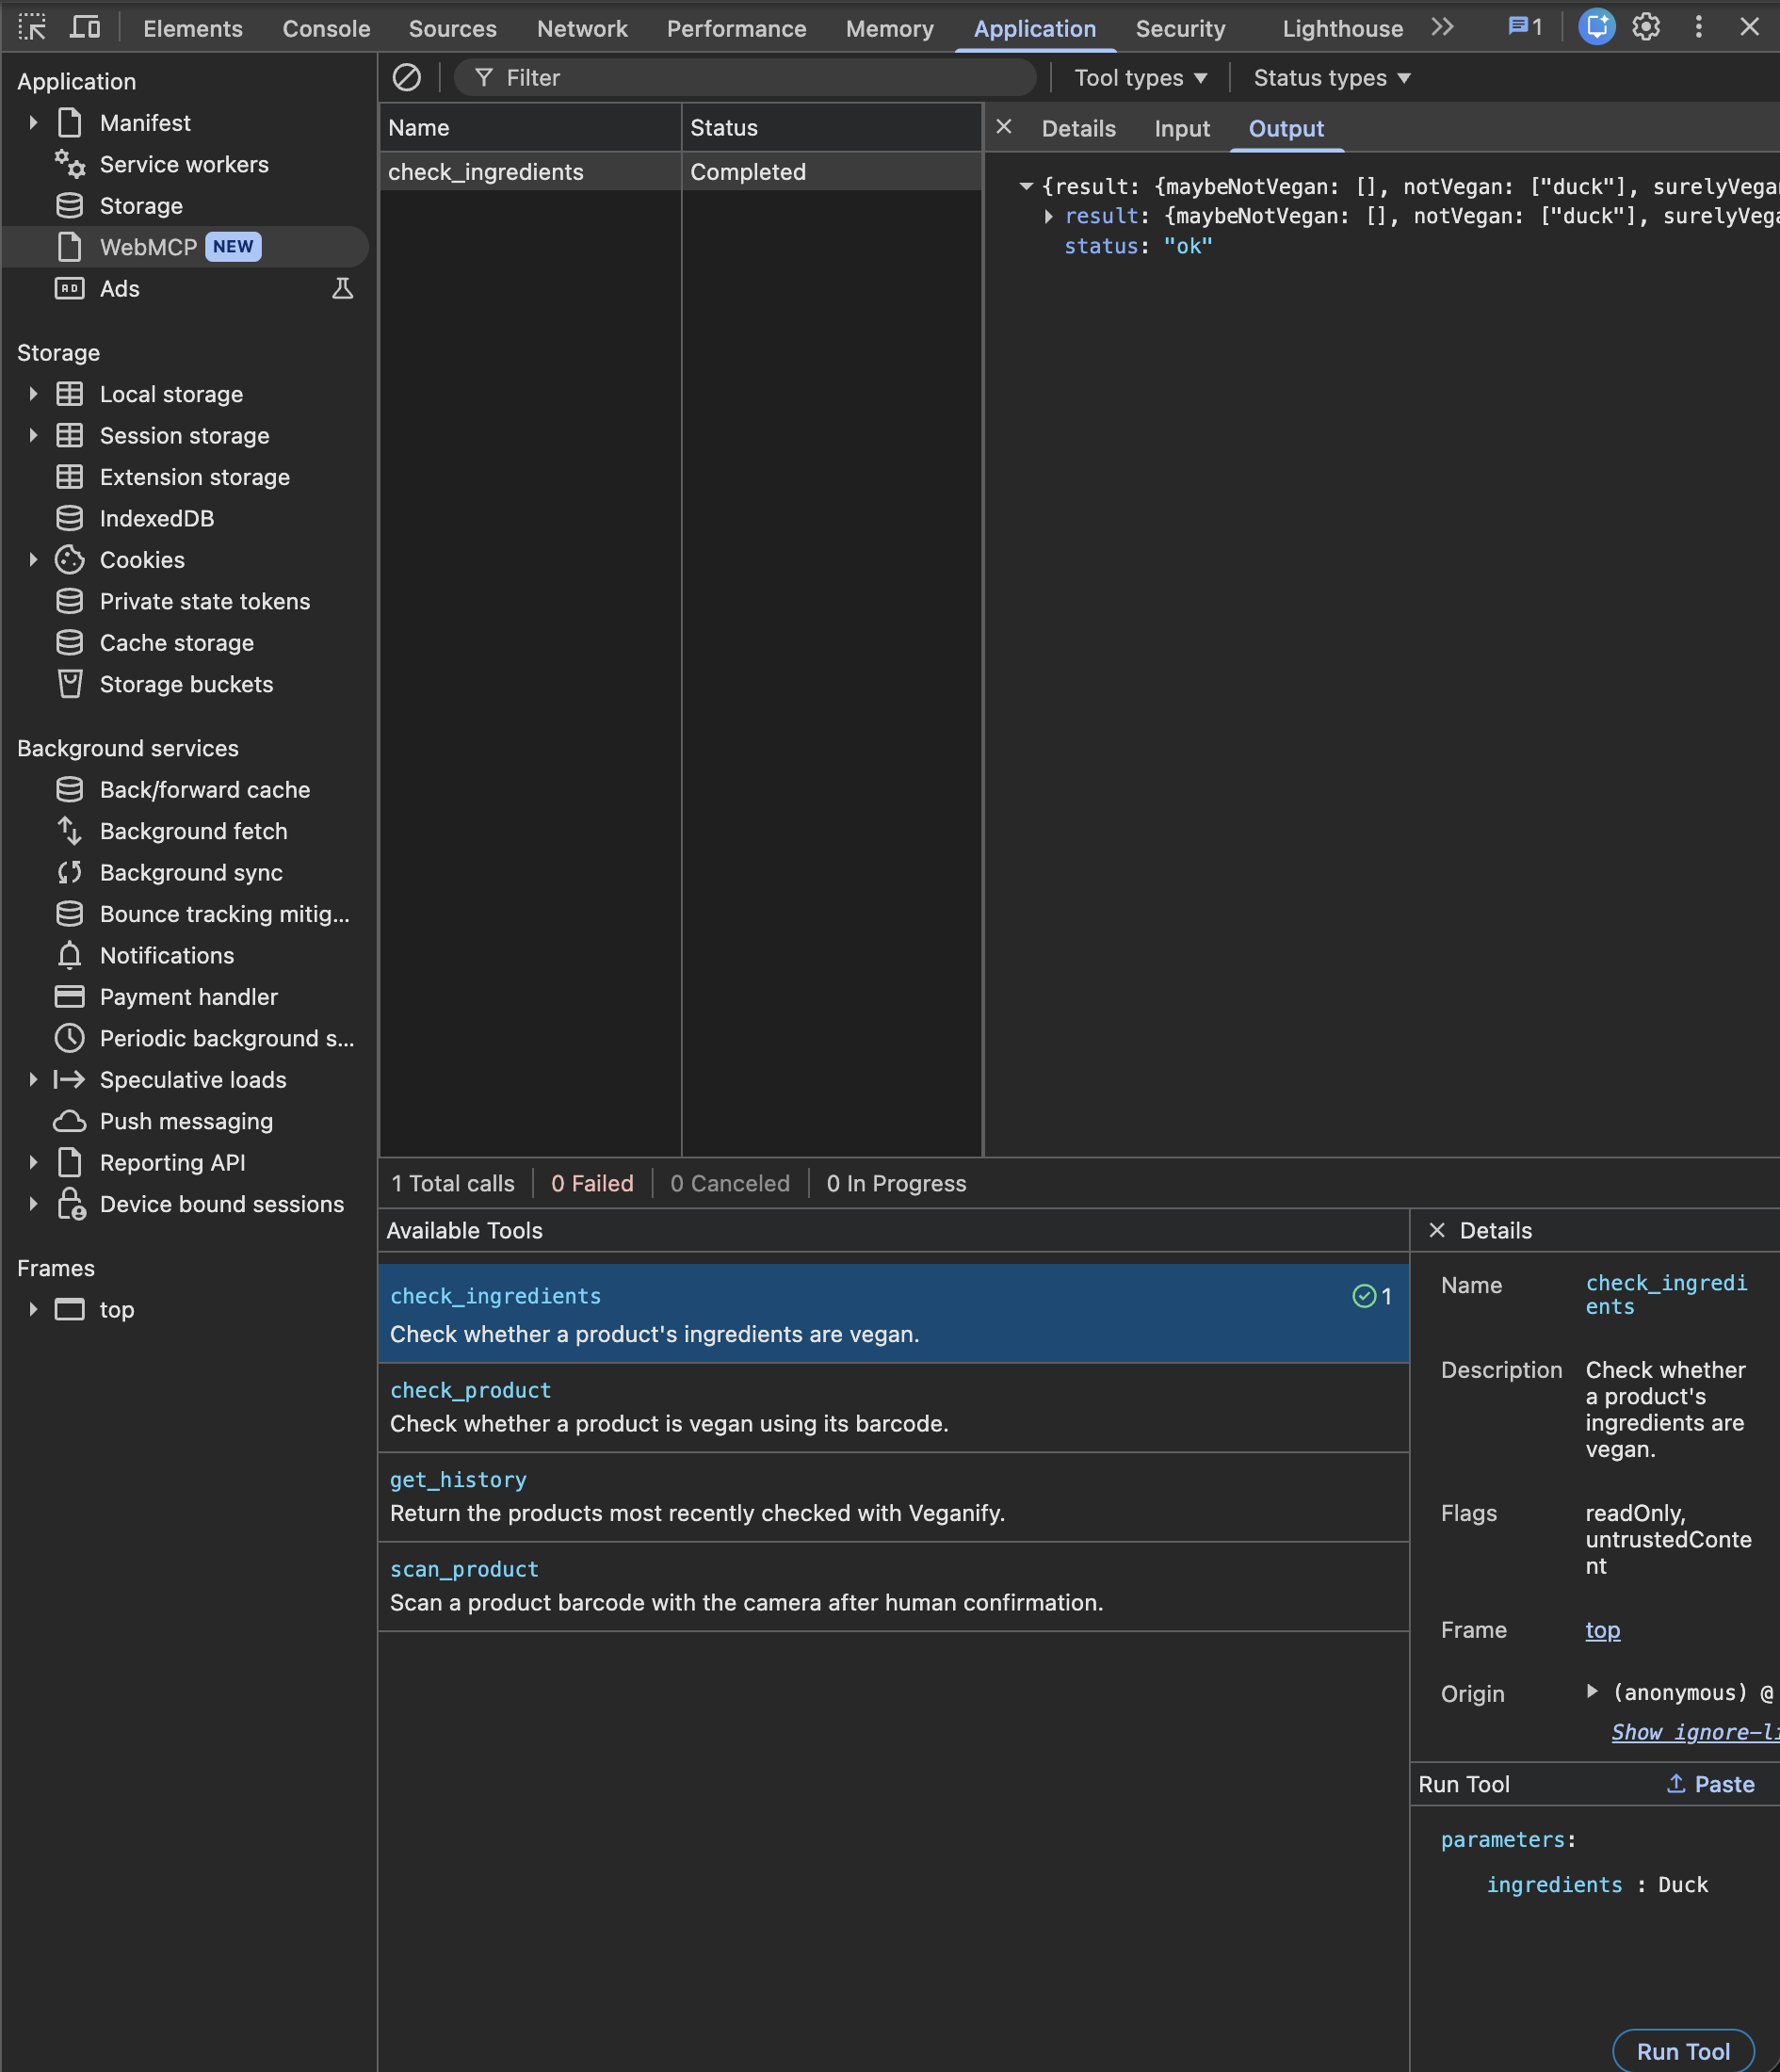This screenshot has height=2072, width=1780.
Task: Open the Console panel tab
Action: click(326, 28)
